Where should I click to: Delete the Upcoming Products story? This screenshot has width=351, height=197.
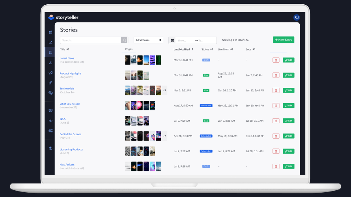276,151
